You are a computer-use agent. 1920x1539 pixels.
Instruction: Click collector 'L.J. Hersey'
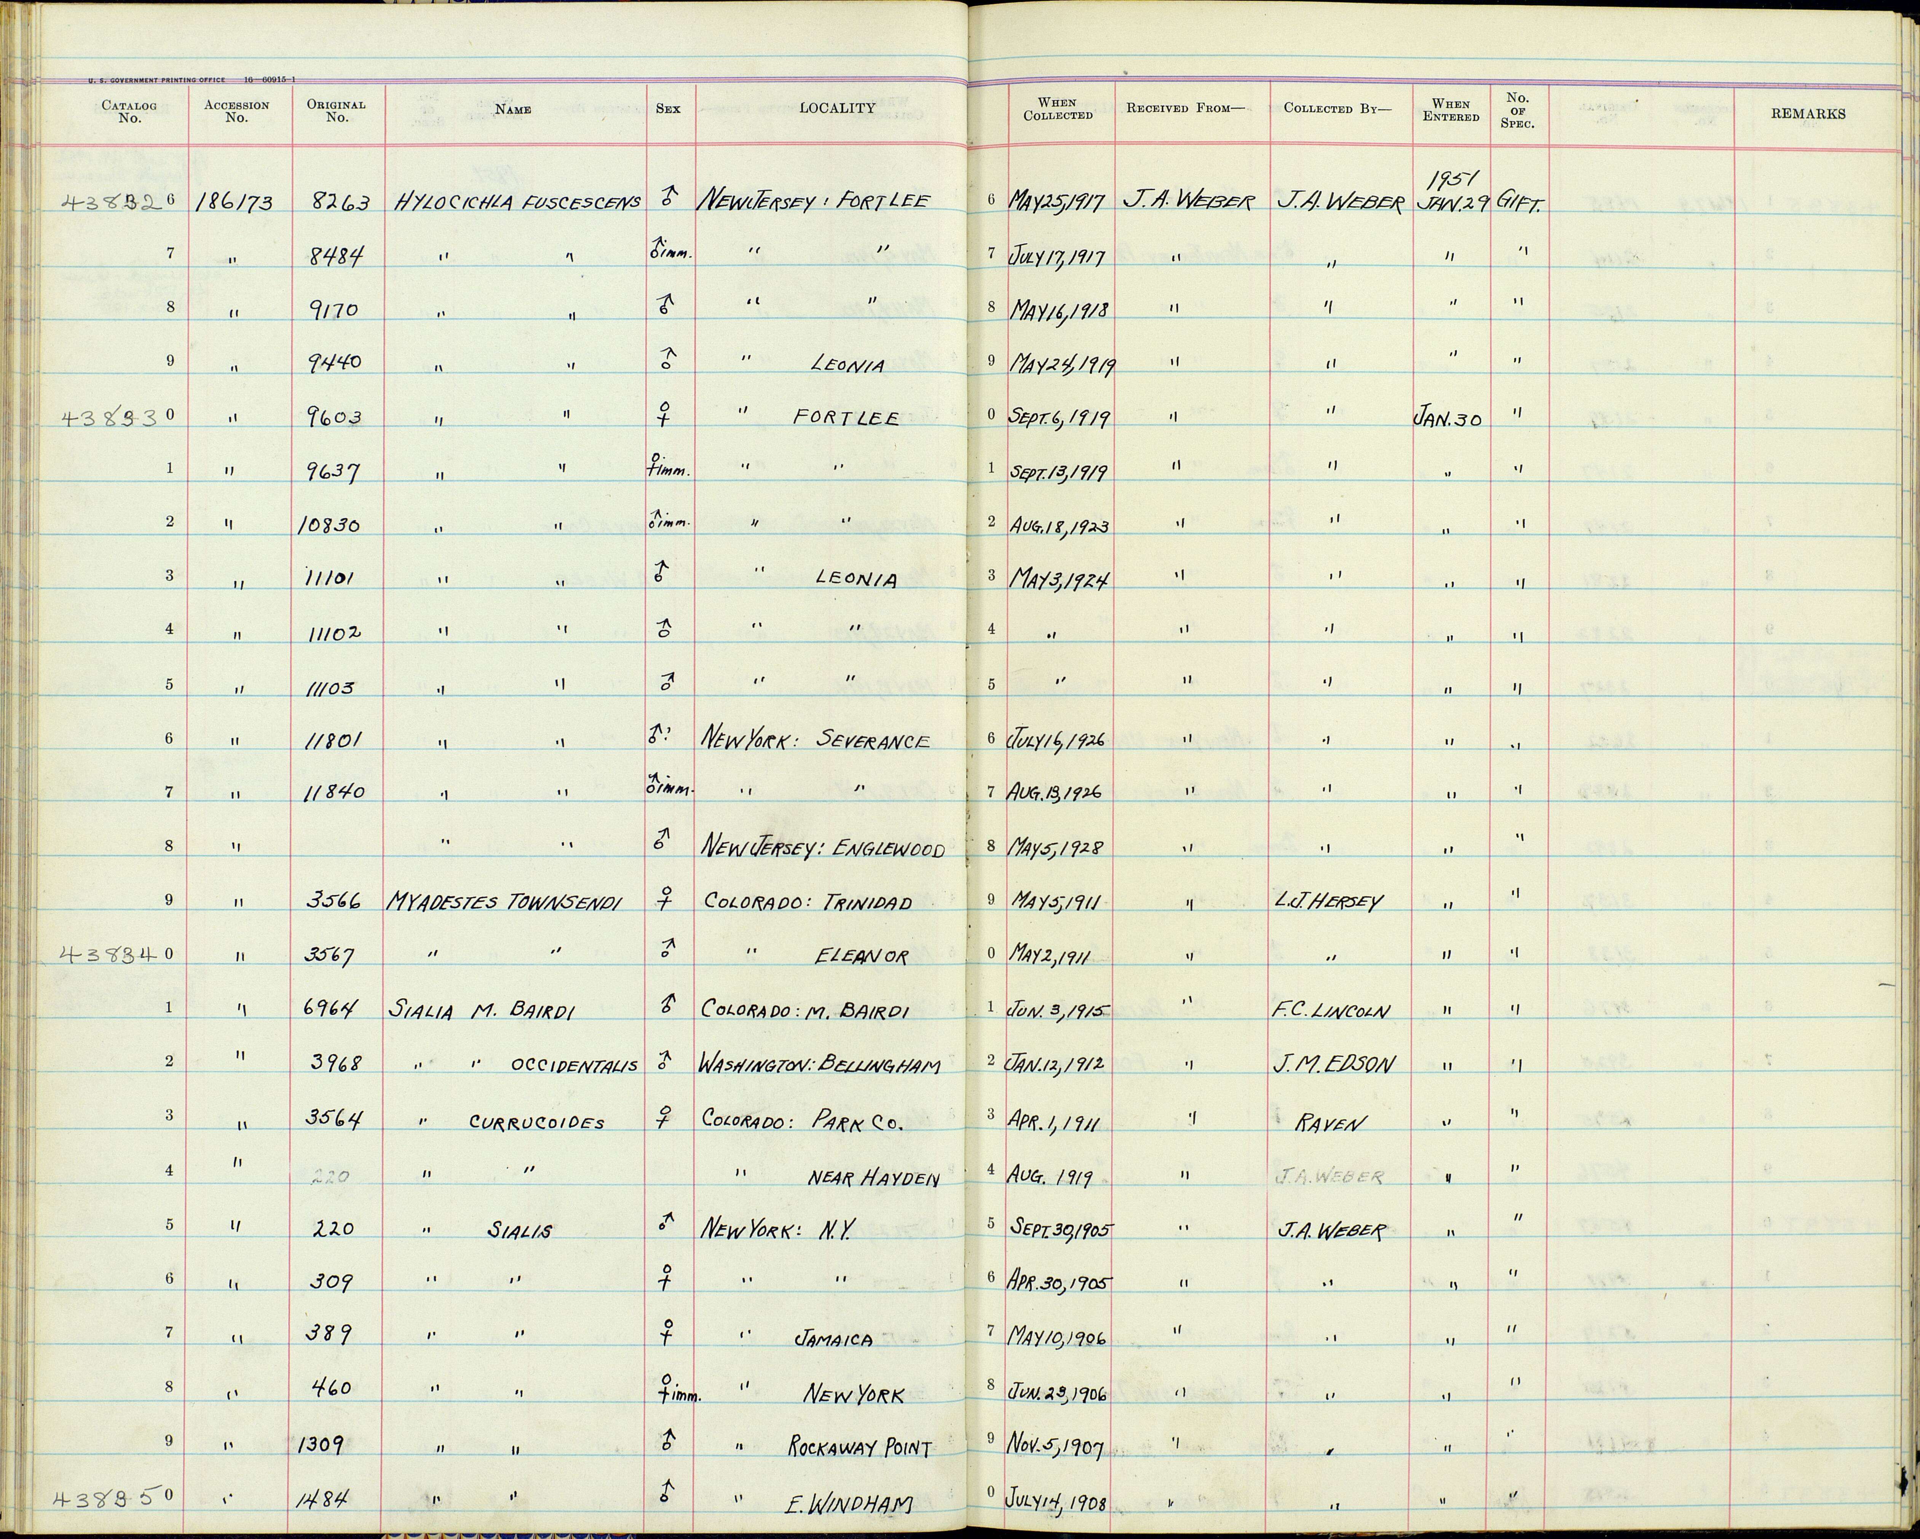tap(1329, 901)
